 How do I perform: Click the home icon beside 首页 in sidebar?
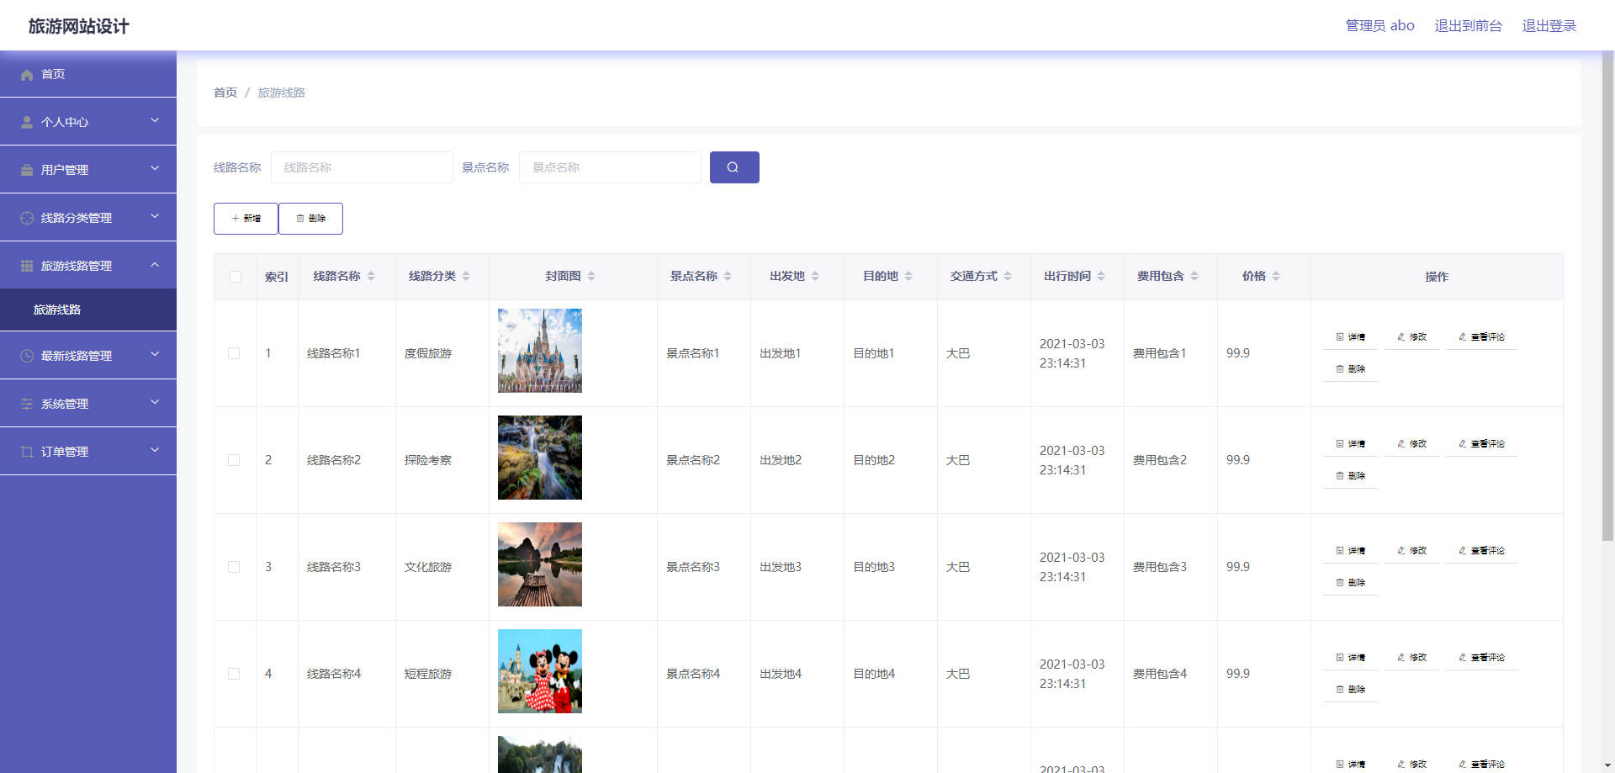[27, 75]
